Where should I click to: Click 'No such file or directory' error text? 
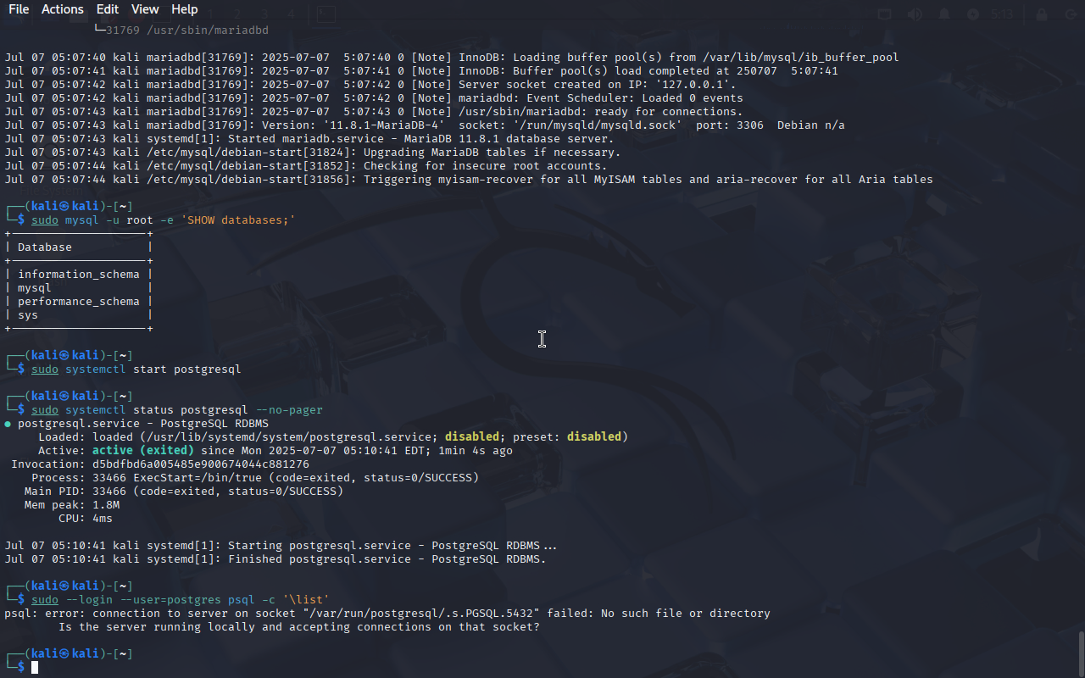686,614
